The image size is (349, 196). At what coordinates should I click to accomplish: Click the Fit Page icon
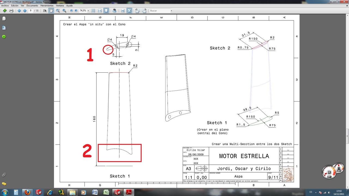[106, 11]
